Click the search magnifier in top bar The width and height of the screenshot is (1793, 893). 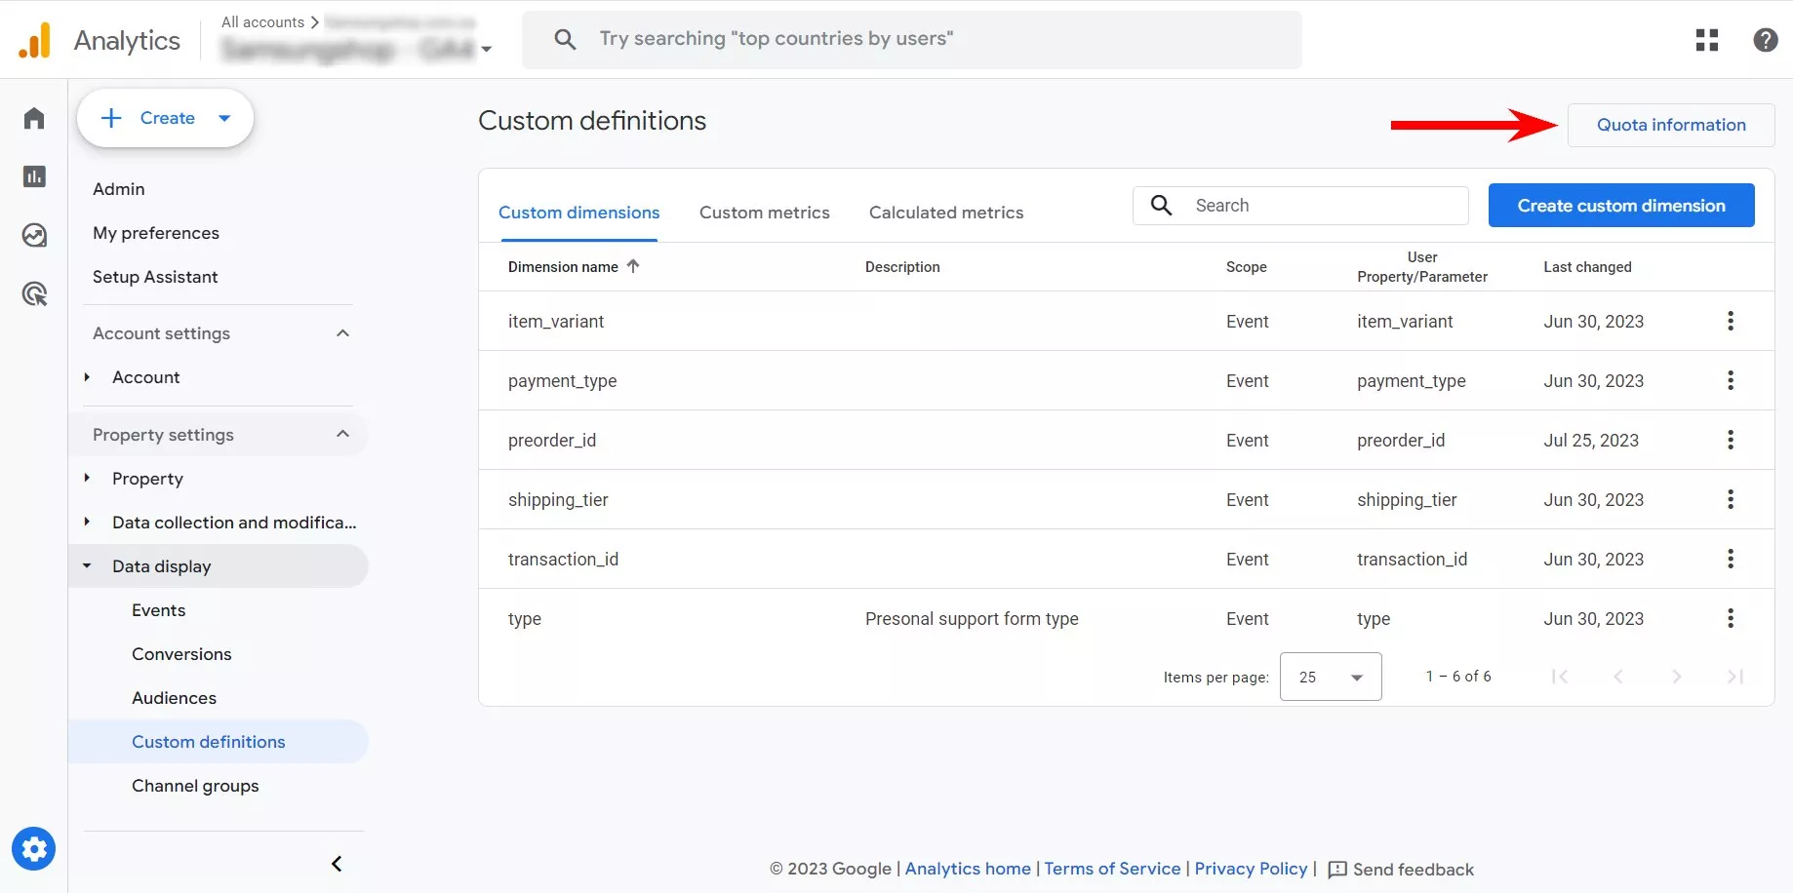(x=565, y=39)
